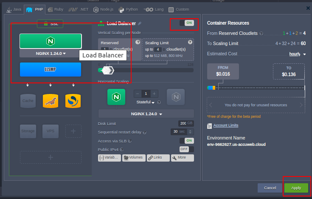Toggle the Load Balancer ON switch
This screenshot has width=312, height=199.
[187, 23]
